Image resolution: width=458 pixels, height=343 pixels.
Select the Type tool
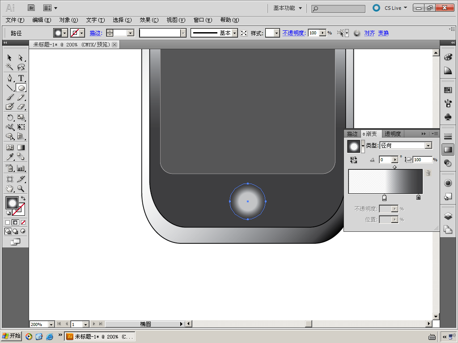click(x=21, y=78)
